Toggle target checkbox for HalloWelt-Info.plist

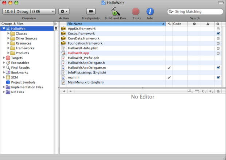click(x=218, y=48)
